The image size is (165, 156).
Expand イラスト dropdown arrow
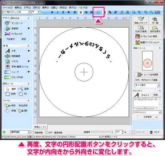[x=29, y=61]
